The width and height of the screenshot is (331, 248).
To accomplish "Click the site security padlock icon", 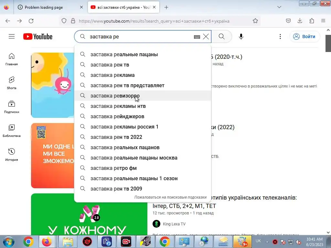I will [x=73, y=21].
